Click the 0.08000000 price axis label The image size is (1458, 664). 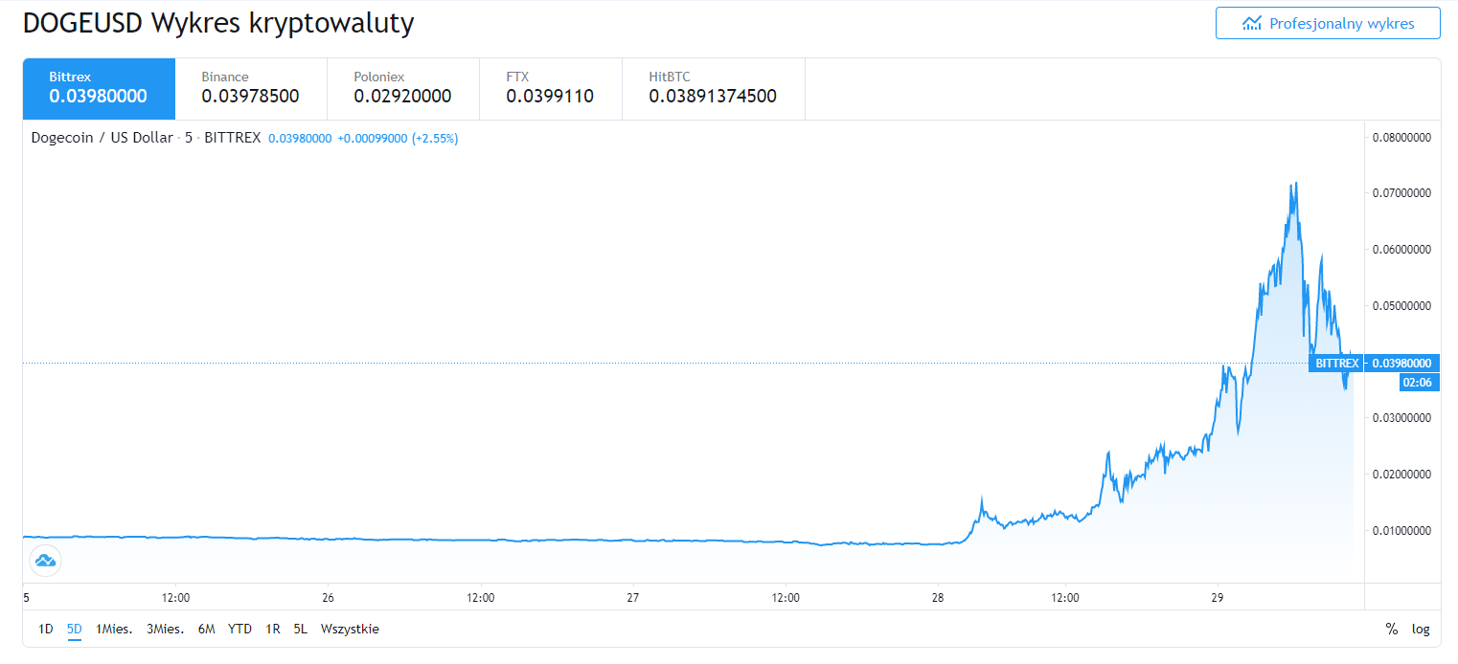coord(1401,138)
